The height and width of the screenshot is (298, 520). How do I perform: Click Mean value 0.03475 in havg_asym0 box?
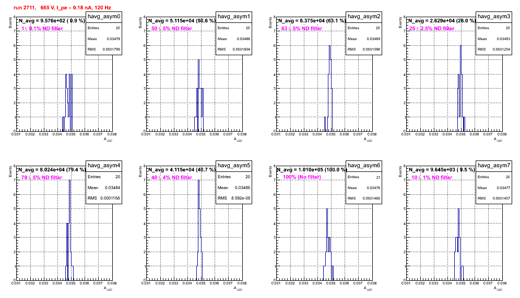[x=114, y=39]
